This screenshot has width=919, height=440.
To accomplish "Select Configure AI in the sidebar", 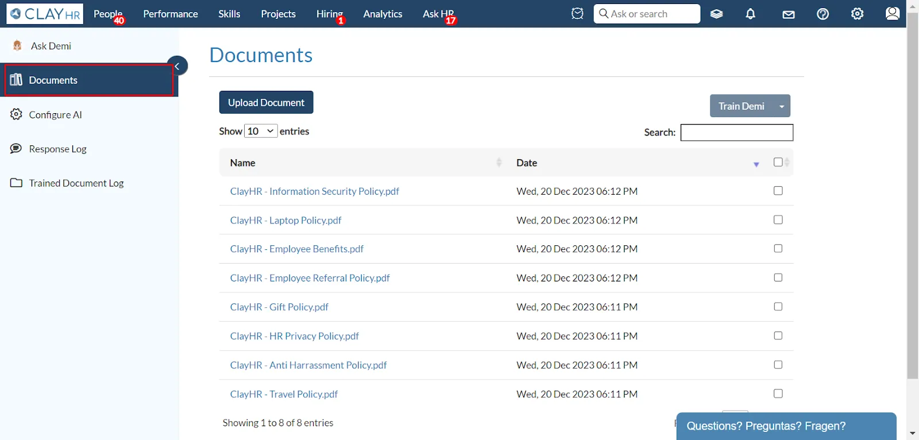I will coord(55,114).
